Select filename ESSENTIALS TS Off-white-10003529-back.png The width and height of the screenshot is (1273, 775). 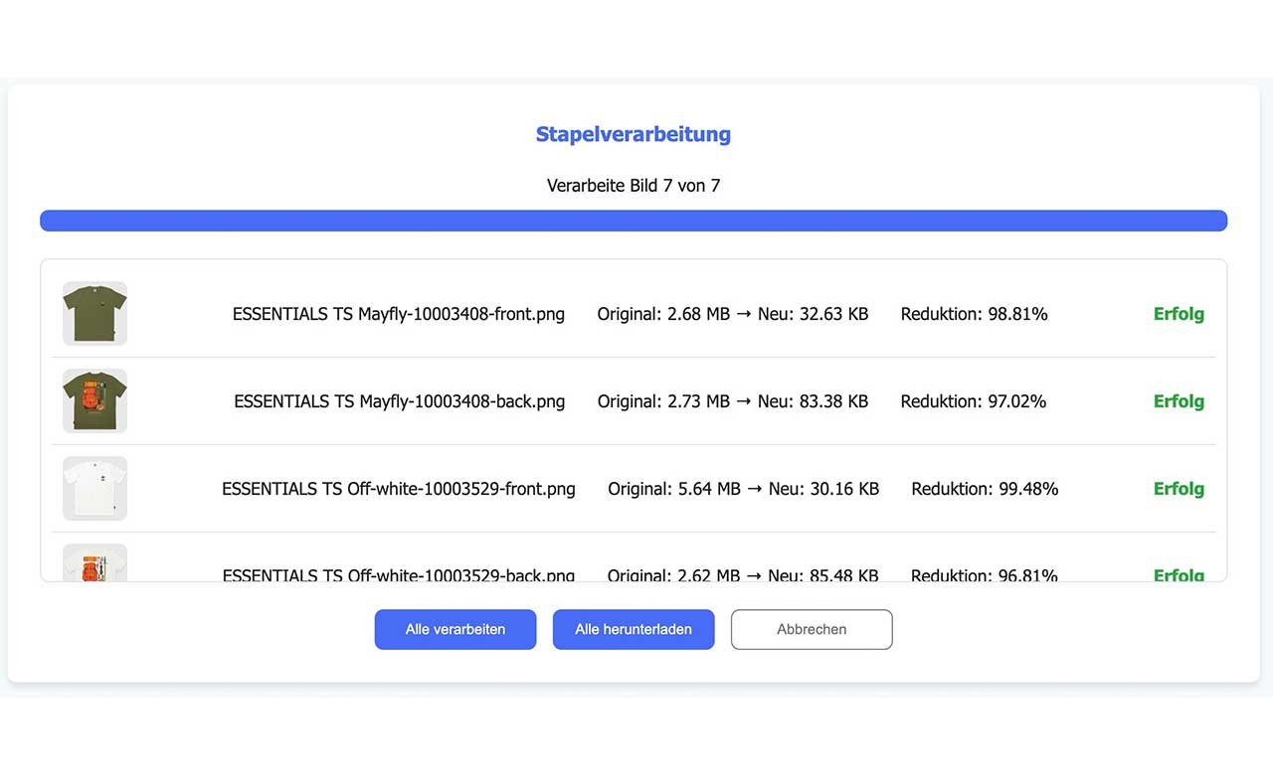[398, 574]
